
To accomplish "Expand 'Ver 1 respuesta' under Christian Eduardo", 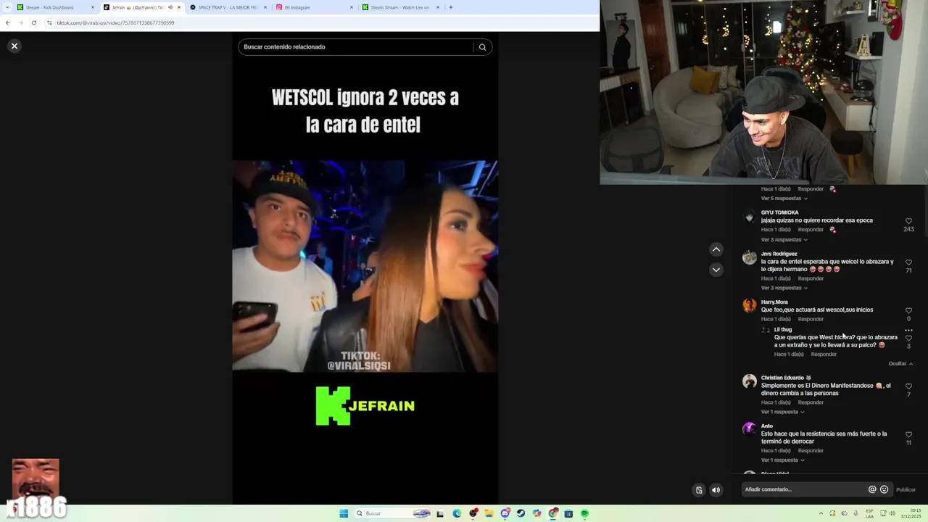I will (782, 412).
